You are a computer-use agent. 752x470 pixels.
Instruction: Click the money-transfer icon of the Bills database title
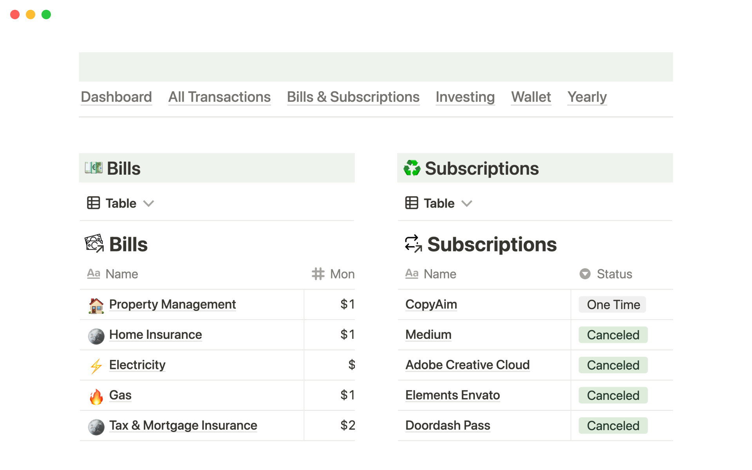coord(94,244)
